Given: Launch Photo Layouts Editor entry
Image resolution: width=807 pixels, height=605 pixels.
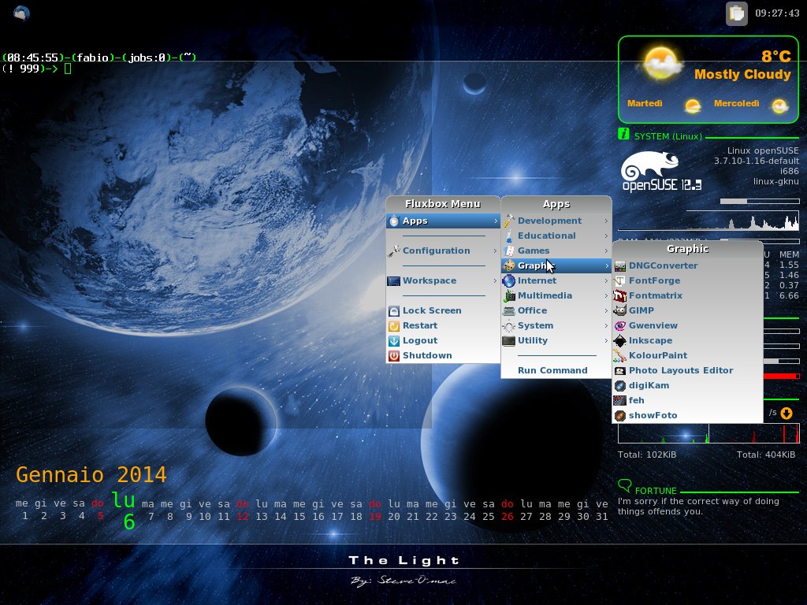Looking at the screenshot, I should click(687, 370).
